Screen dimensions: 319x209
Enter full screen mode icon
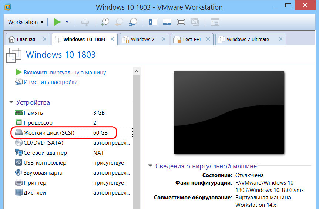pos(181,22)
